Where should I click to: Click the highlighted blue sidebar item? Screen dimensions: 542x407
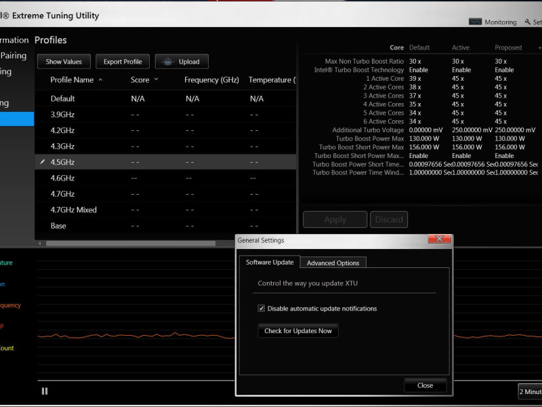coord(17,119)
